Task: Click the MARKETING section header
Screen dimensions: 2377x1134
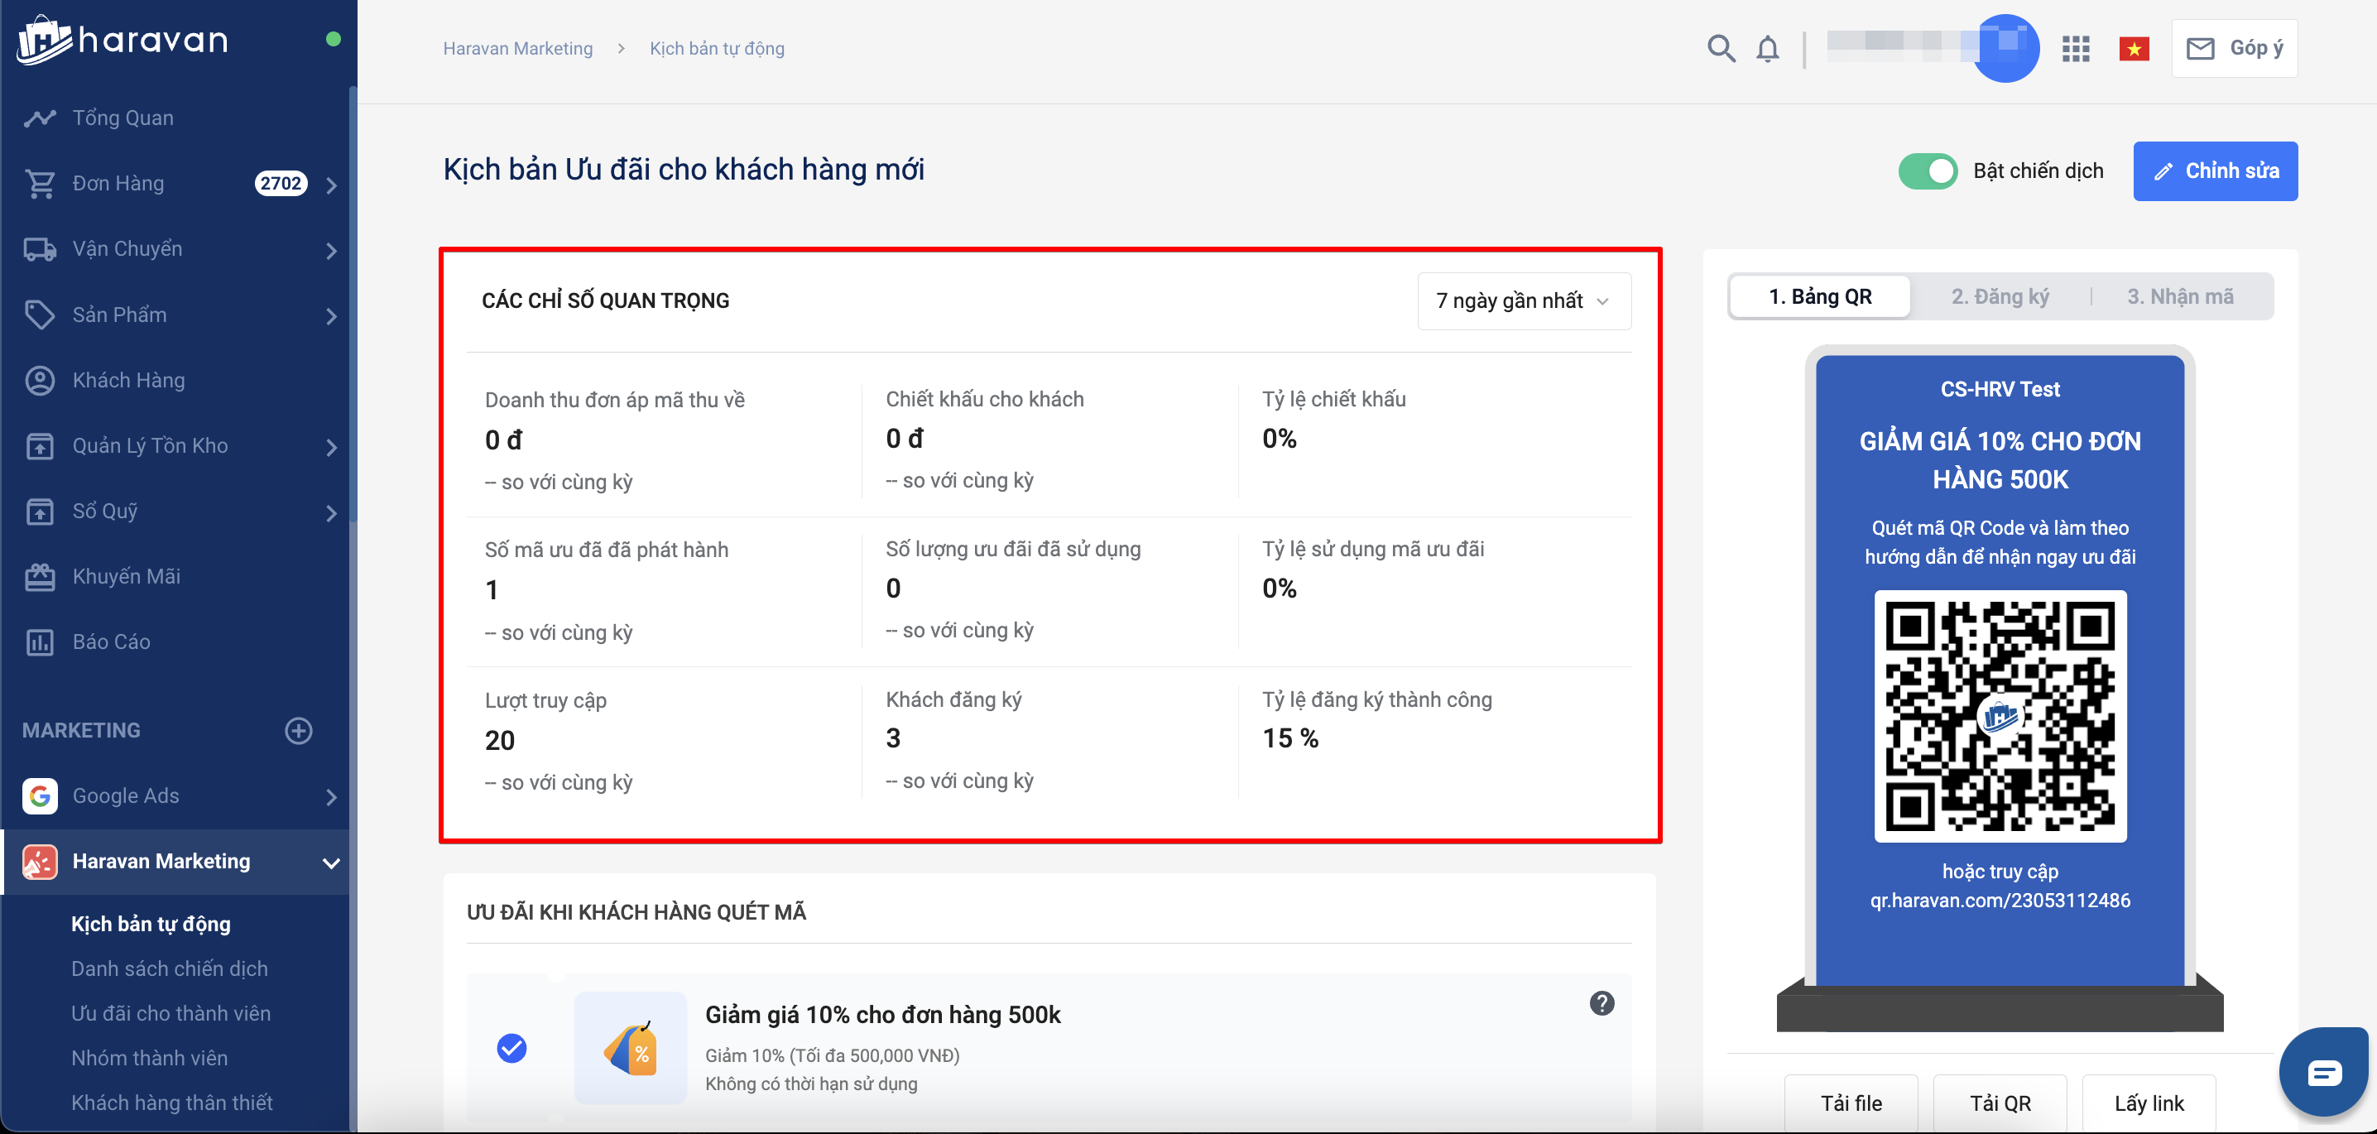Action: tap(81, 731)
